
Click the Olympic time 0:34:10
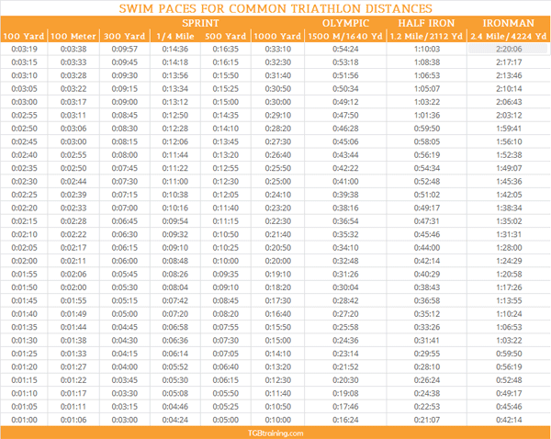coord(345,247)
